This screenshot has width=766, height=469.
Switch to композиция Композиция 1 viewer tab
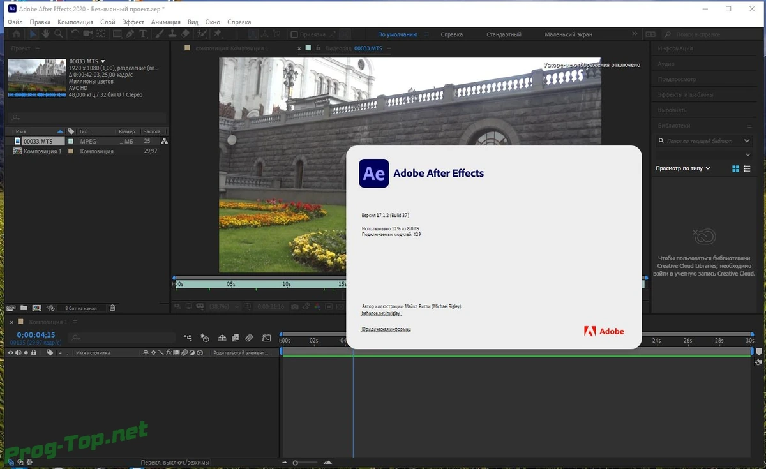pyautogui.click(x=232, y=48)
